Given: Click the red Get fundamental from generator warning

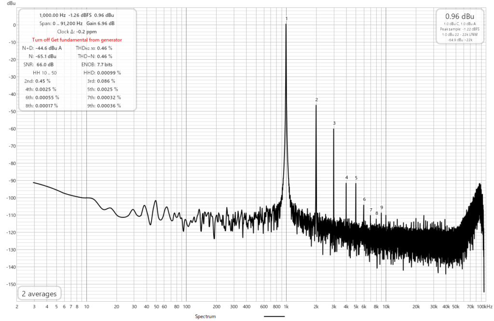Looking at the screenshot, I should tap(77, 40).
